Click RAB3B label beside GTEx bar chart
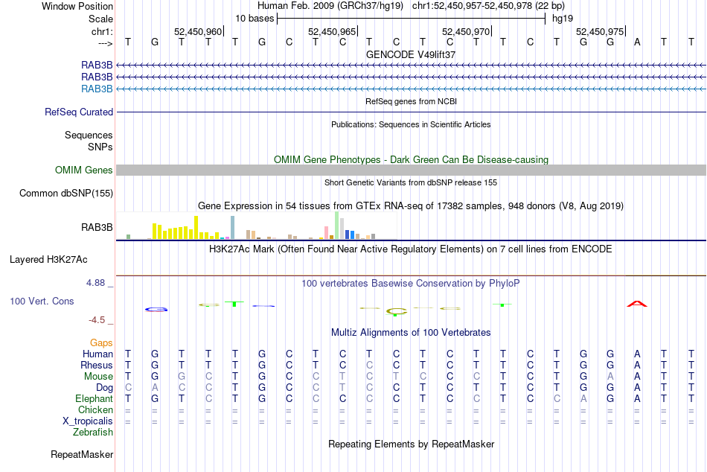707x472 pixels. (x=97, y=227)
